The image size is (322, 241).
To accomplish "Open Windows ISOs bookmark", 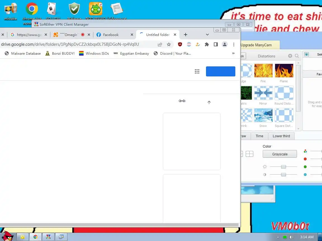I will point(94,53).
